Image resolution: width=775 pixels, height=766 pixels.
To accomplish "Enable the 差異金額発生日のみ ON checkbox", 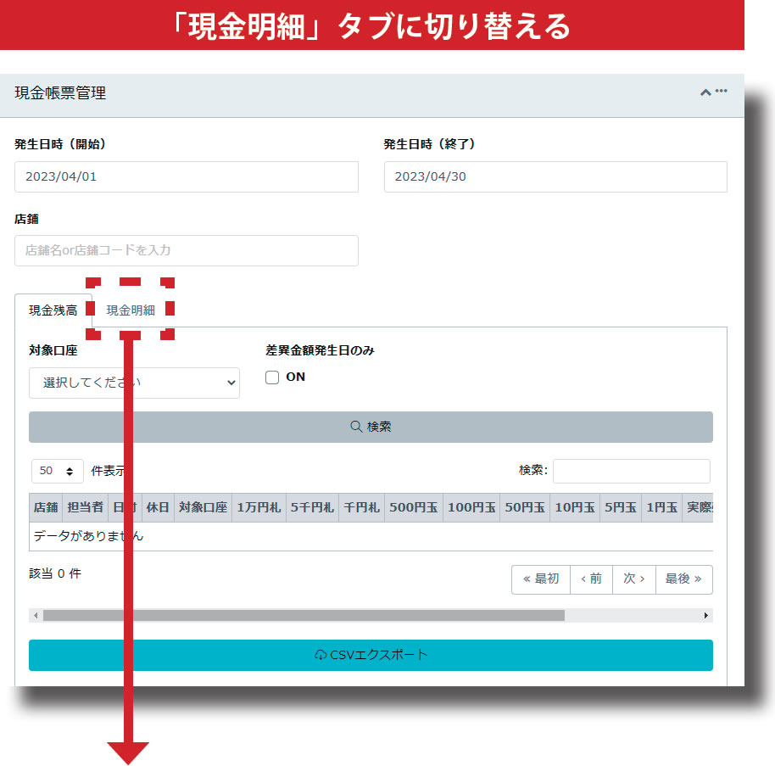I will 272,377.
